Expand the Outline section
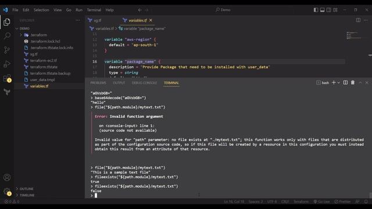The image size is (372, 209). 26,189
